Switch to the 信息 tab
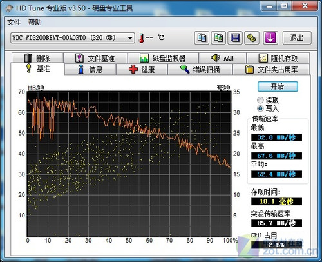The image size is (322, 262). (x=90, y=69)
